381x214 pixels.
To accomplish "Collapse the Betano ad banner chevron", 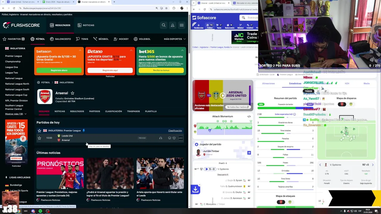I will click(131, 50).
